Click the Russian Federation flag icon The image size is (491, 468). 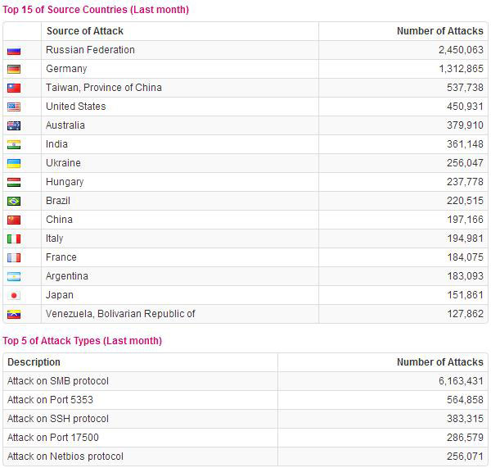tap(14, 51)
